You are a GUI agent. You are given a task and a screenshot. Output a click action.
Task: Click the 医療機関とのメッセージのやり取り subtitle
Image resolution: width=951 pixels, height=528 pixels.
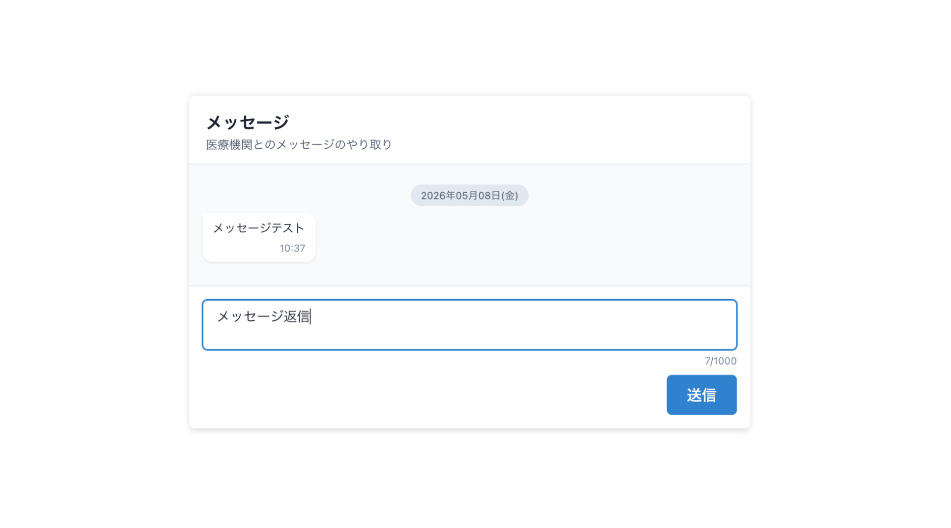click(299, 145)
